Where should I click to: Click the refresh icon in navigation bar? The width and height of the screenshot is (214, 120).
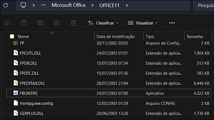tap(6, 5)
